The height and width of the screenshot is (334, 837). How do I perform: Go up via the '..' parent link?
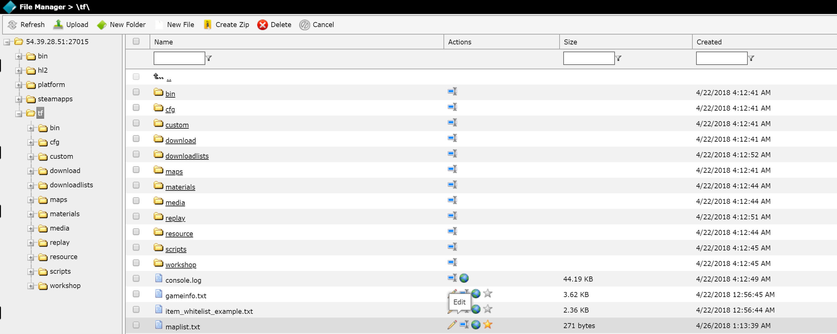pos(169,78)
